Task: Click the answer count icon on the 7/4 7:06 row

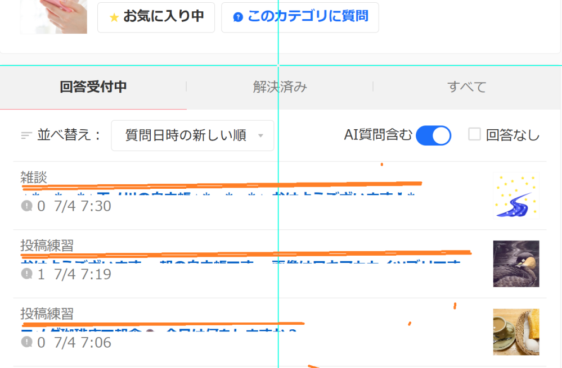Action: click(x=27, y=342)
